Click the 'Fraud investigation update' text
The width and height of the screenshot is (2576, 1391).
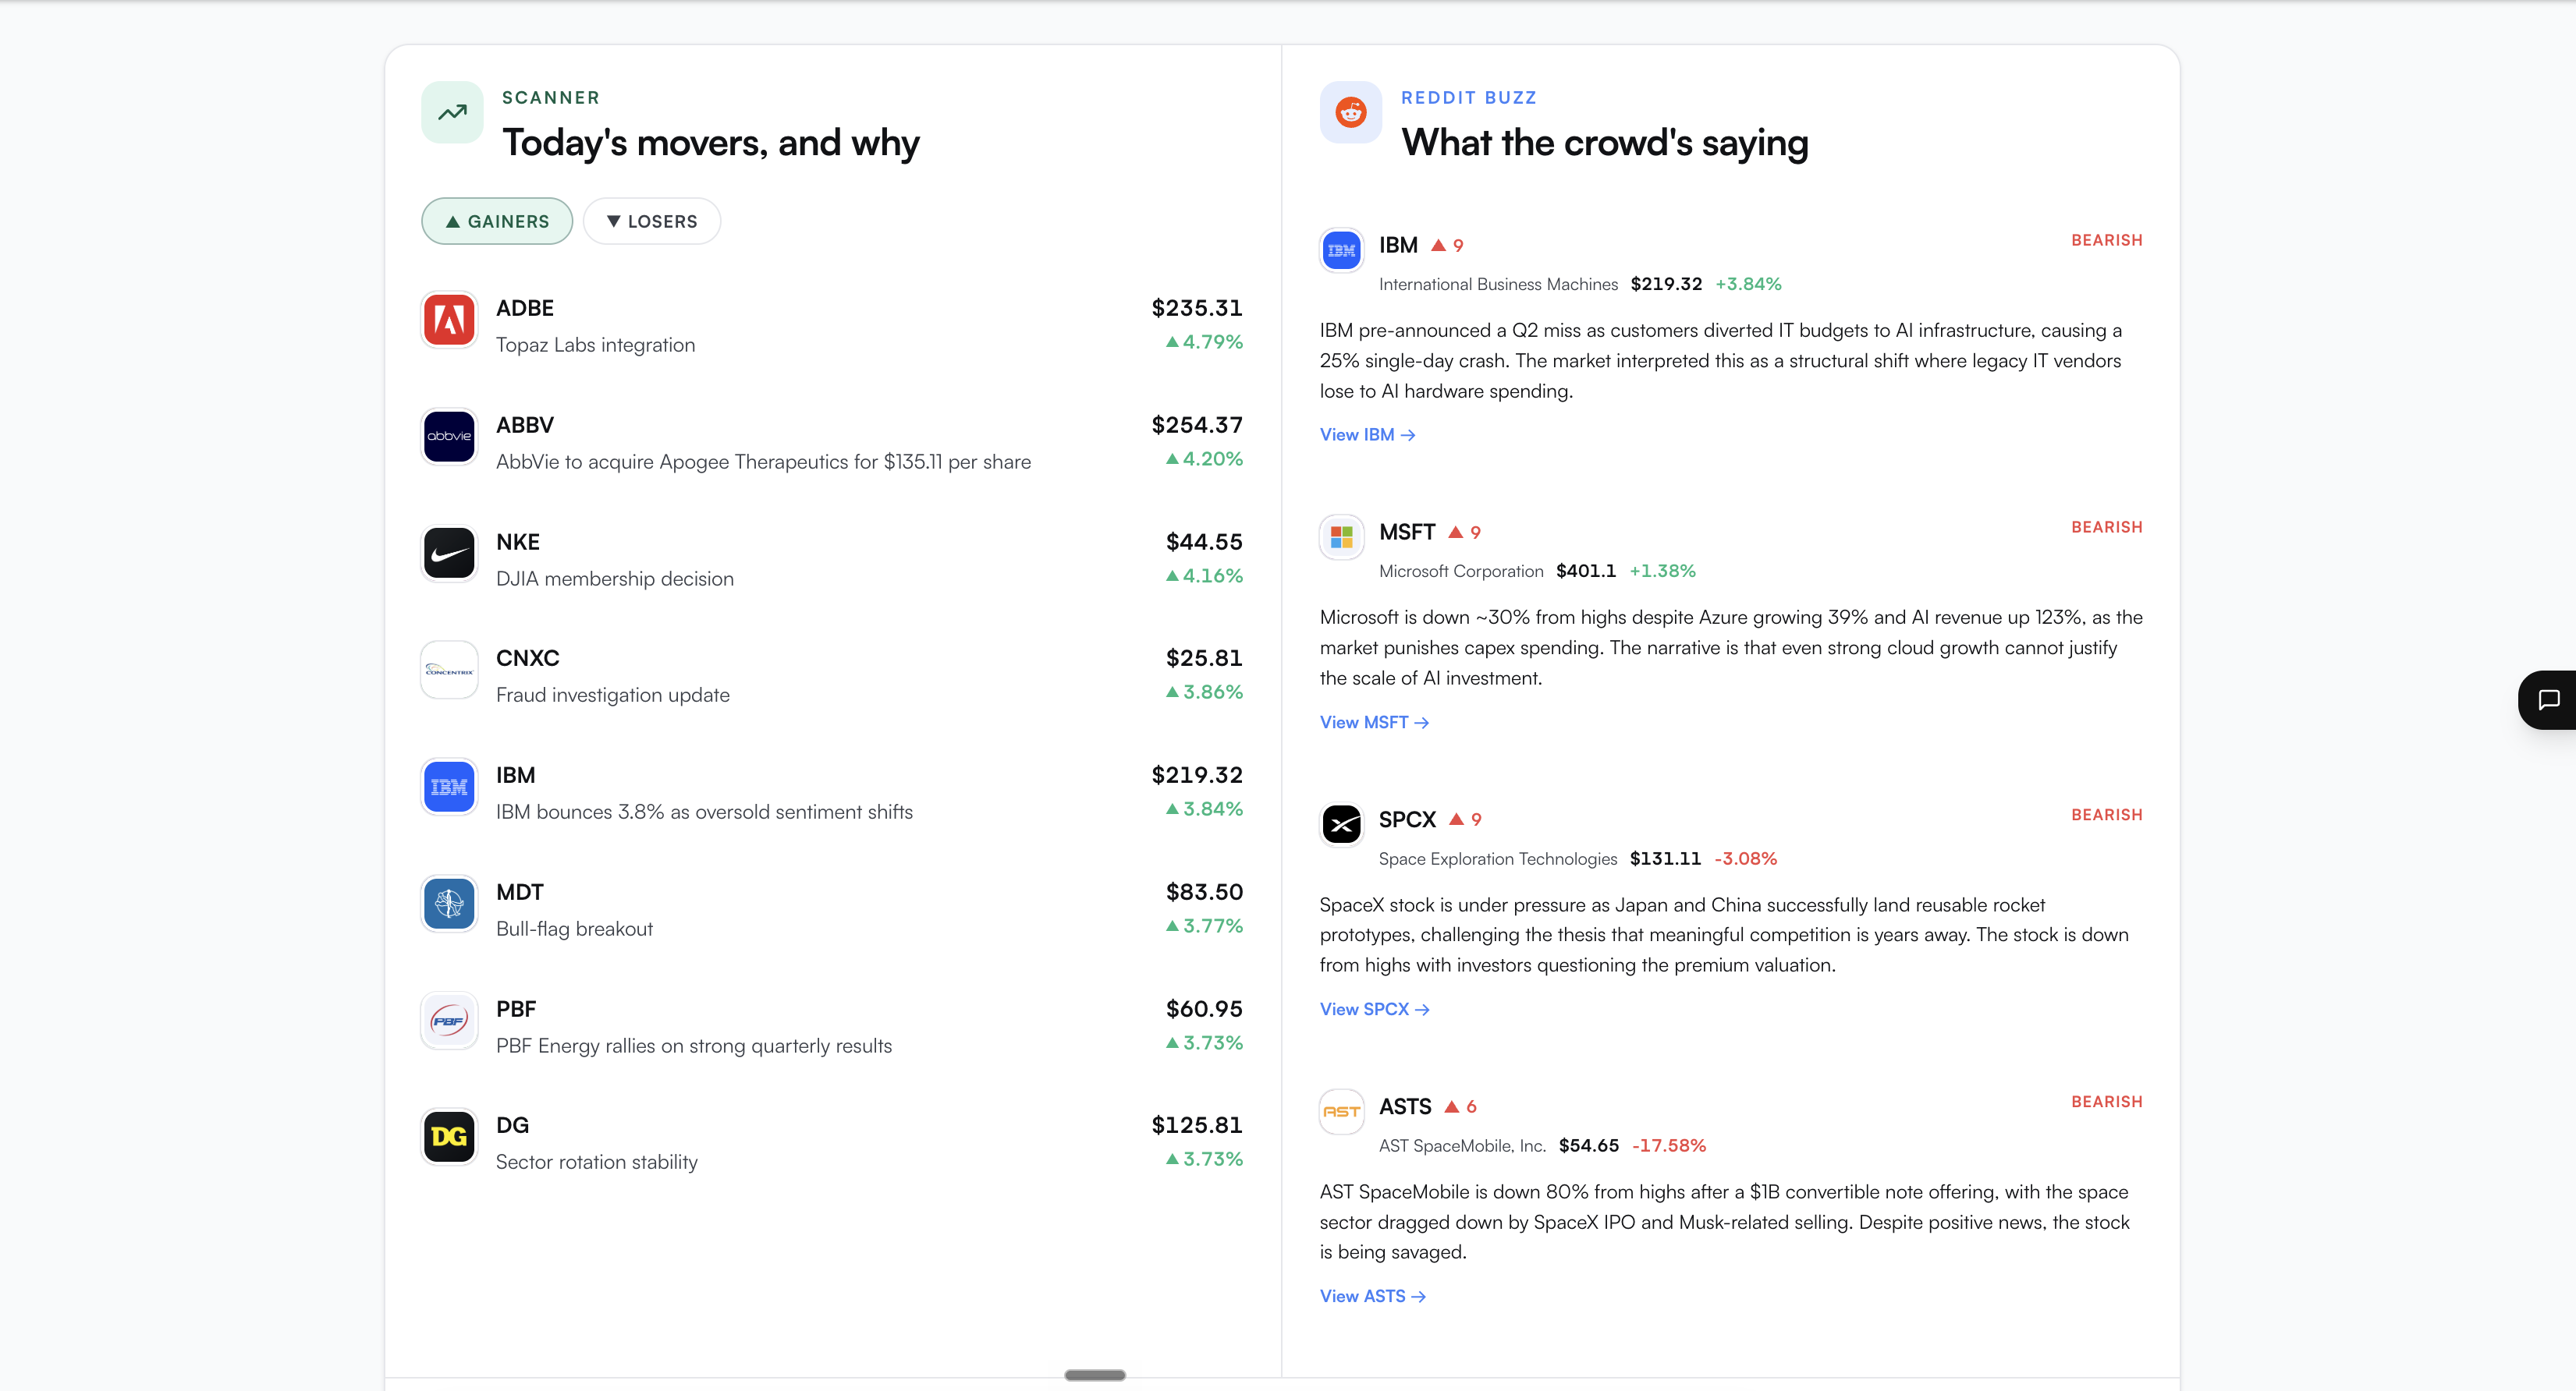pos(613,695)
